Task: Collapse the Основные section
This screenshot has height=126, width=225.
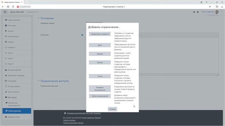Action: (38, 18)
